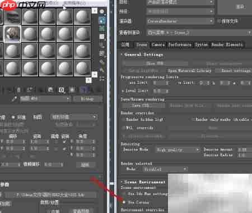The height and width of the screenshot is (213, 252).
Task: Click the Denoise Radius value field
Action: (245, 155)
